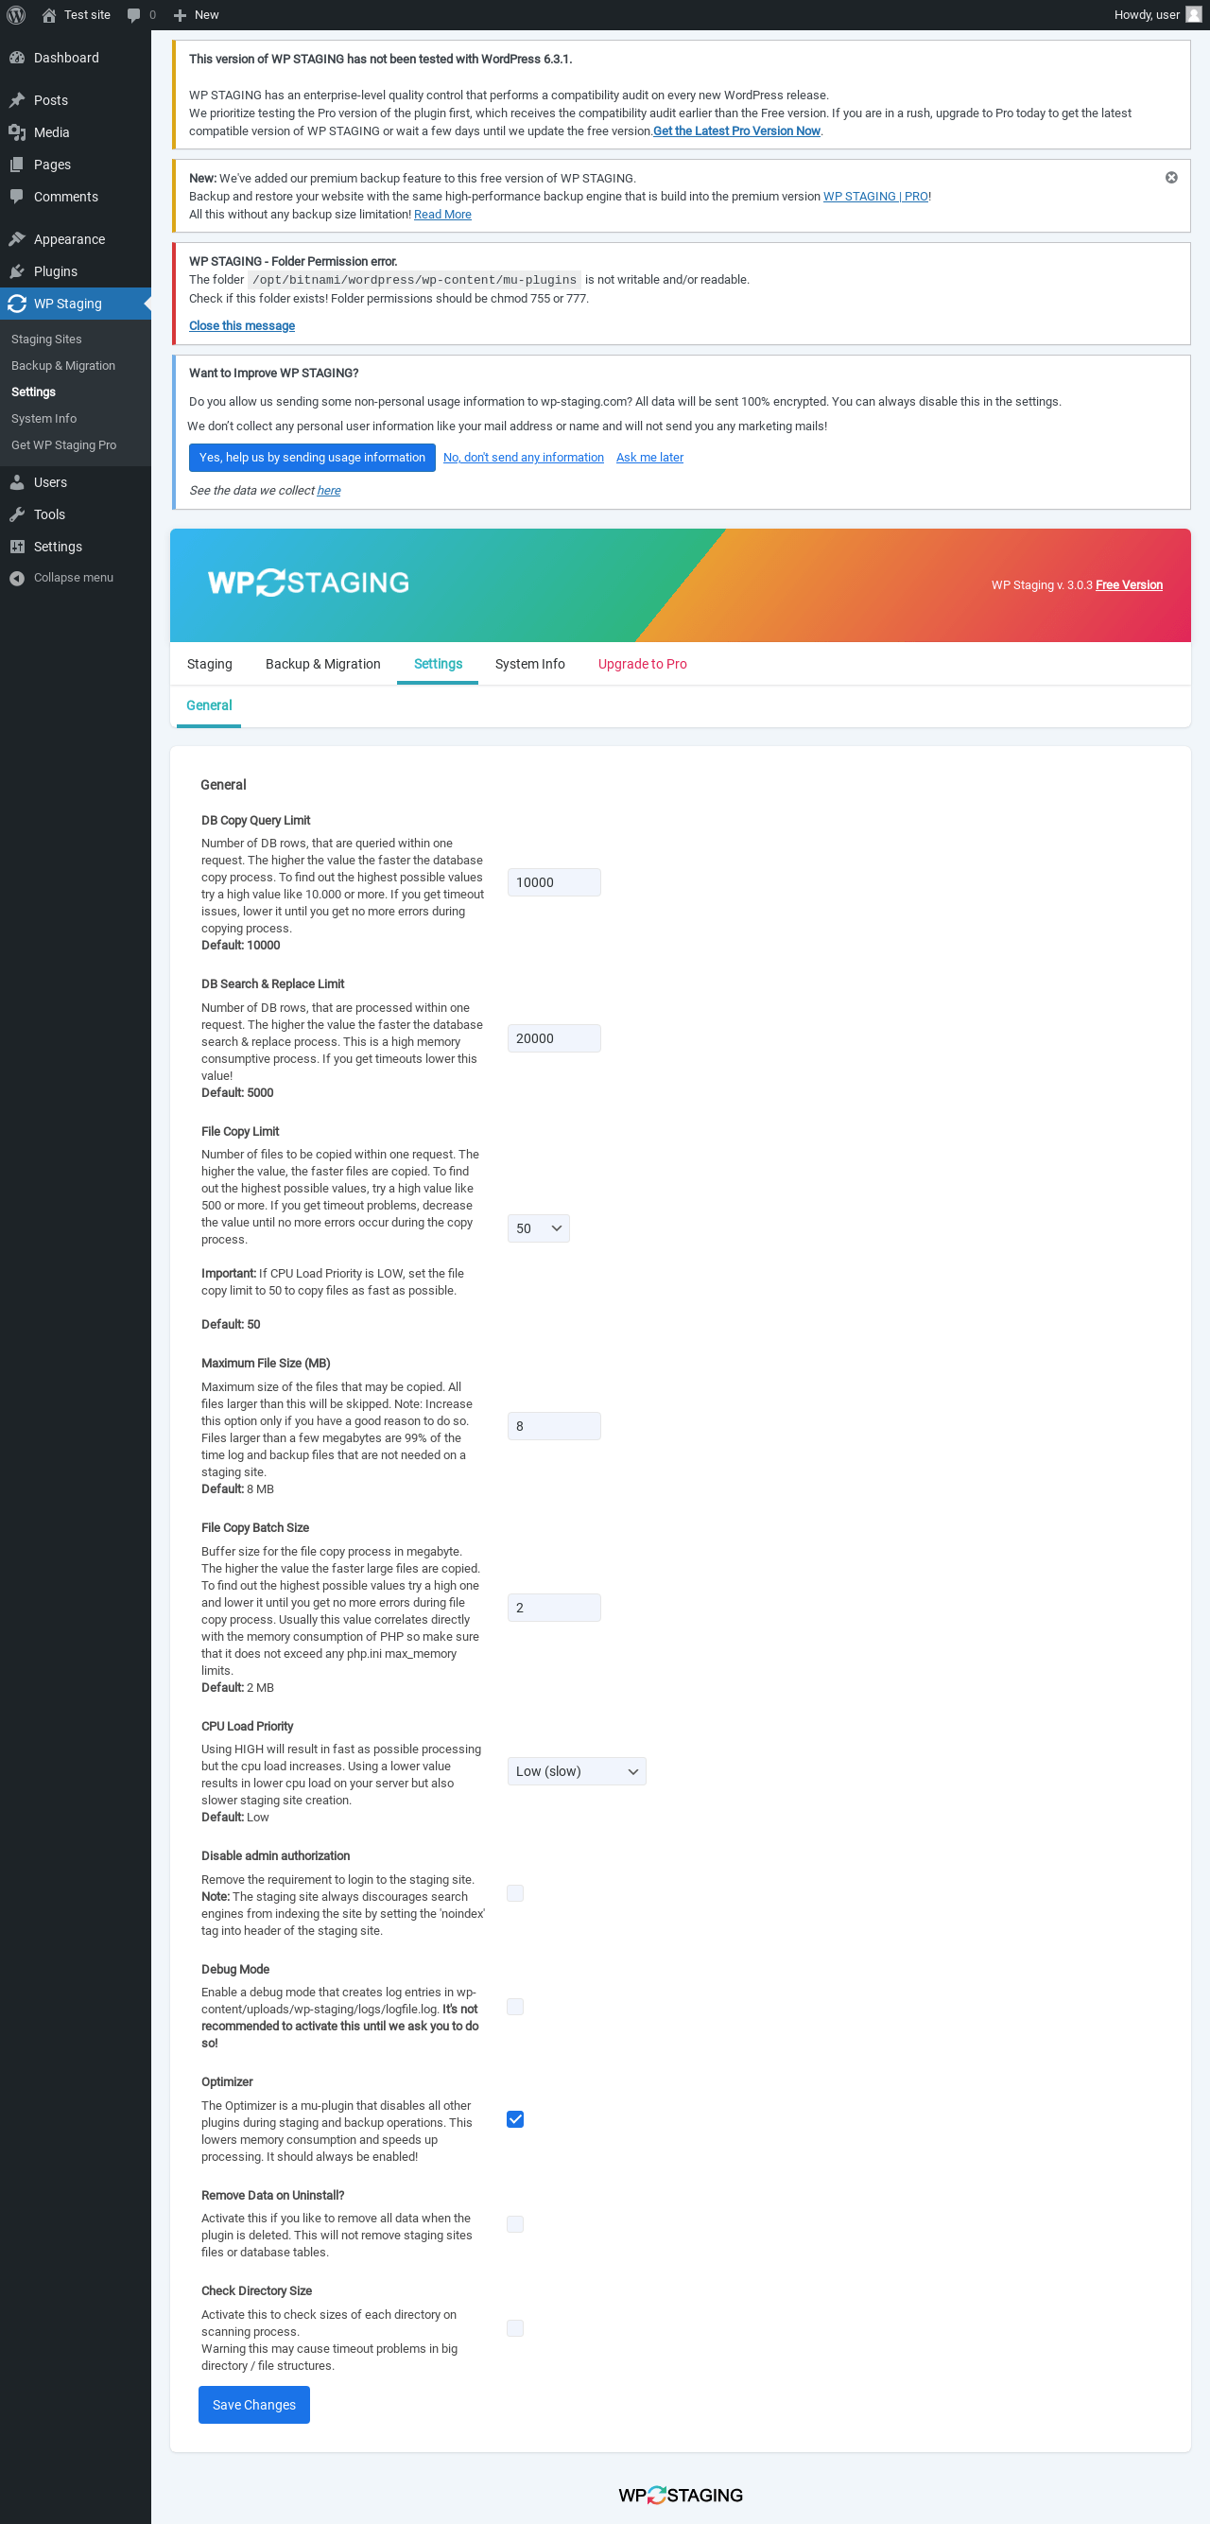Screen dimensions: 1210x2524
Task: Click 'Yes, help us by sending usage information'
Action: click(312, 458)
